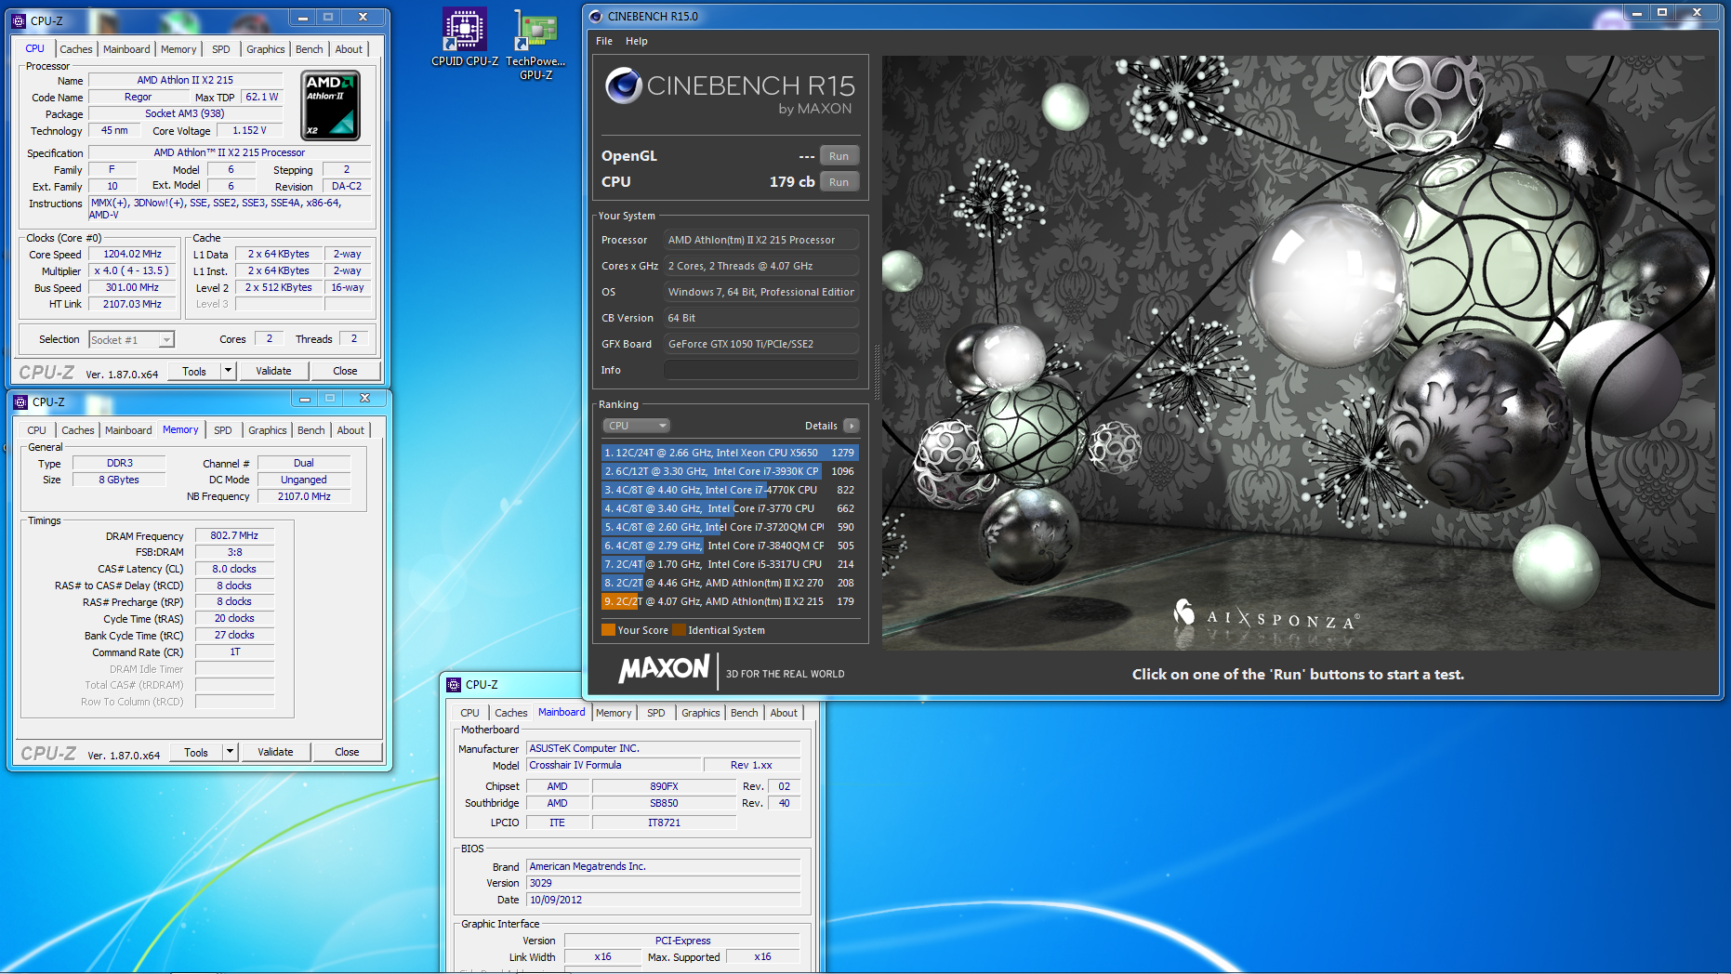Image resolution: width=1731 pixels, height=974 pixels.
Task: Open the CPU ranking type dropdown
Action: [x=637, y=426]
